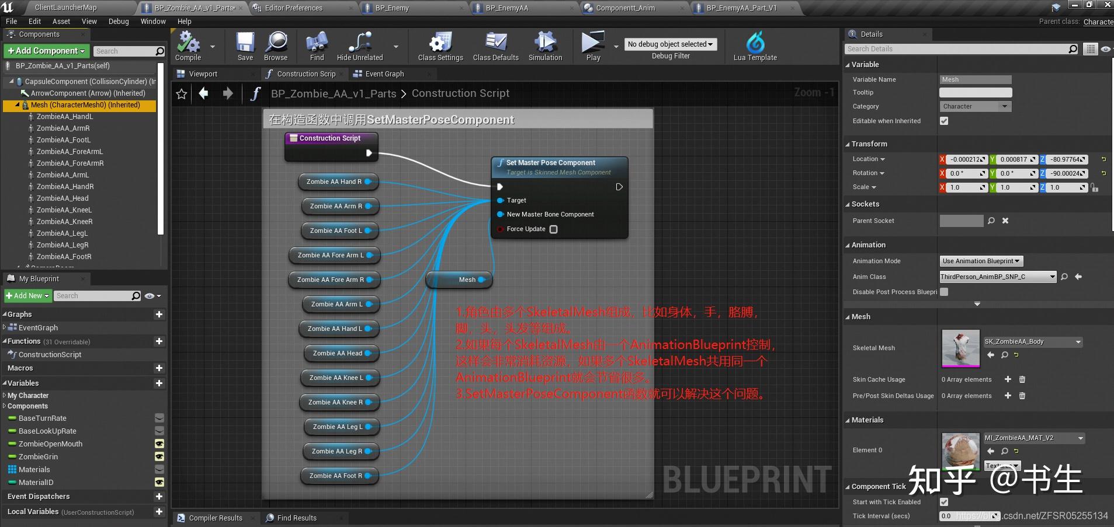The height and width of the screenshot is (527, 1114).
Task: Open Class Defaults
Action: (495, 46)
